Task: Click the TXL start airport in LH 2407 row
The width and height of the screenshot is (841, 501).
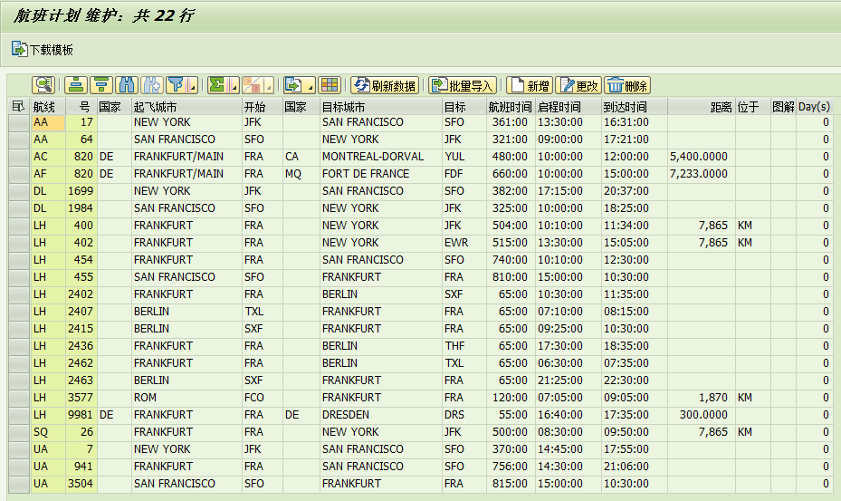Action: tap(263, 312)
